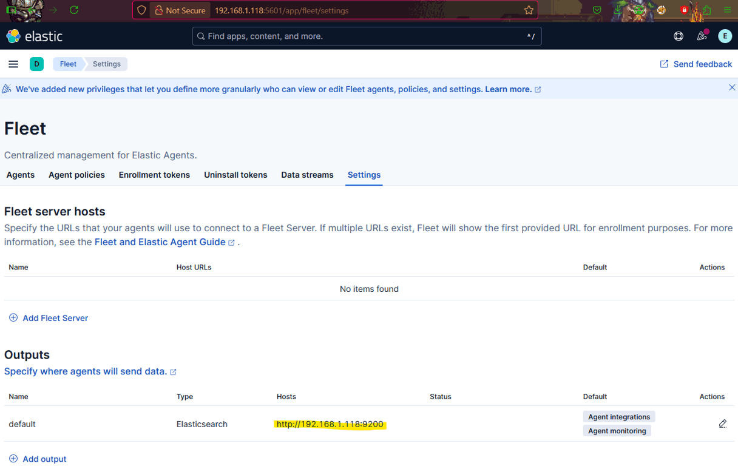Save page to Pocket icon
Image resolution: width=738 pixels, height=466 pixels.
click(597, 10)
